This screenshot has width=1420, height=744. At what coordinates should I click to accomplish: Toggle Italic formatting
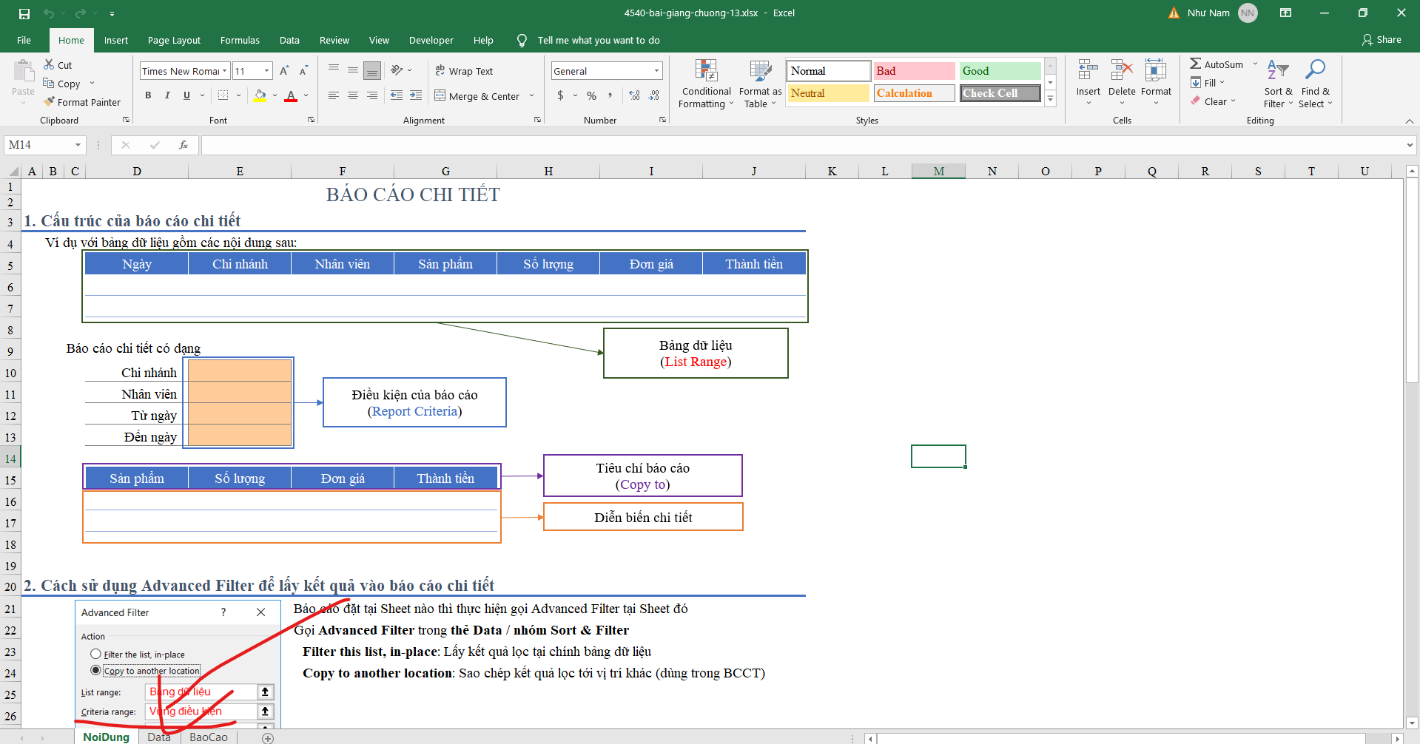pyautogui.click(x=167, y=95)
